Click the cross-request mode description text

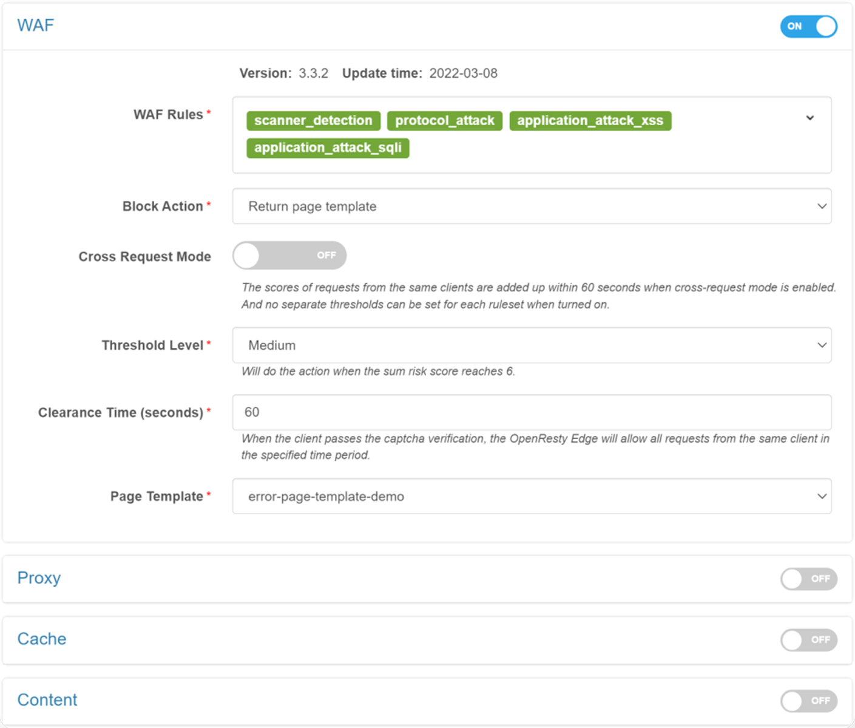click(x=539, y=296)
